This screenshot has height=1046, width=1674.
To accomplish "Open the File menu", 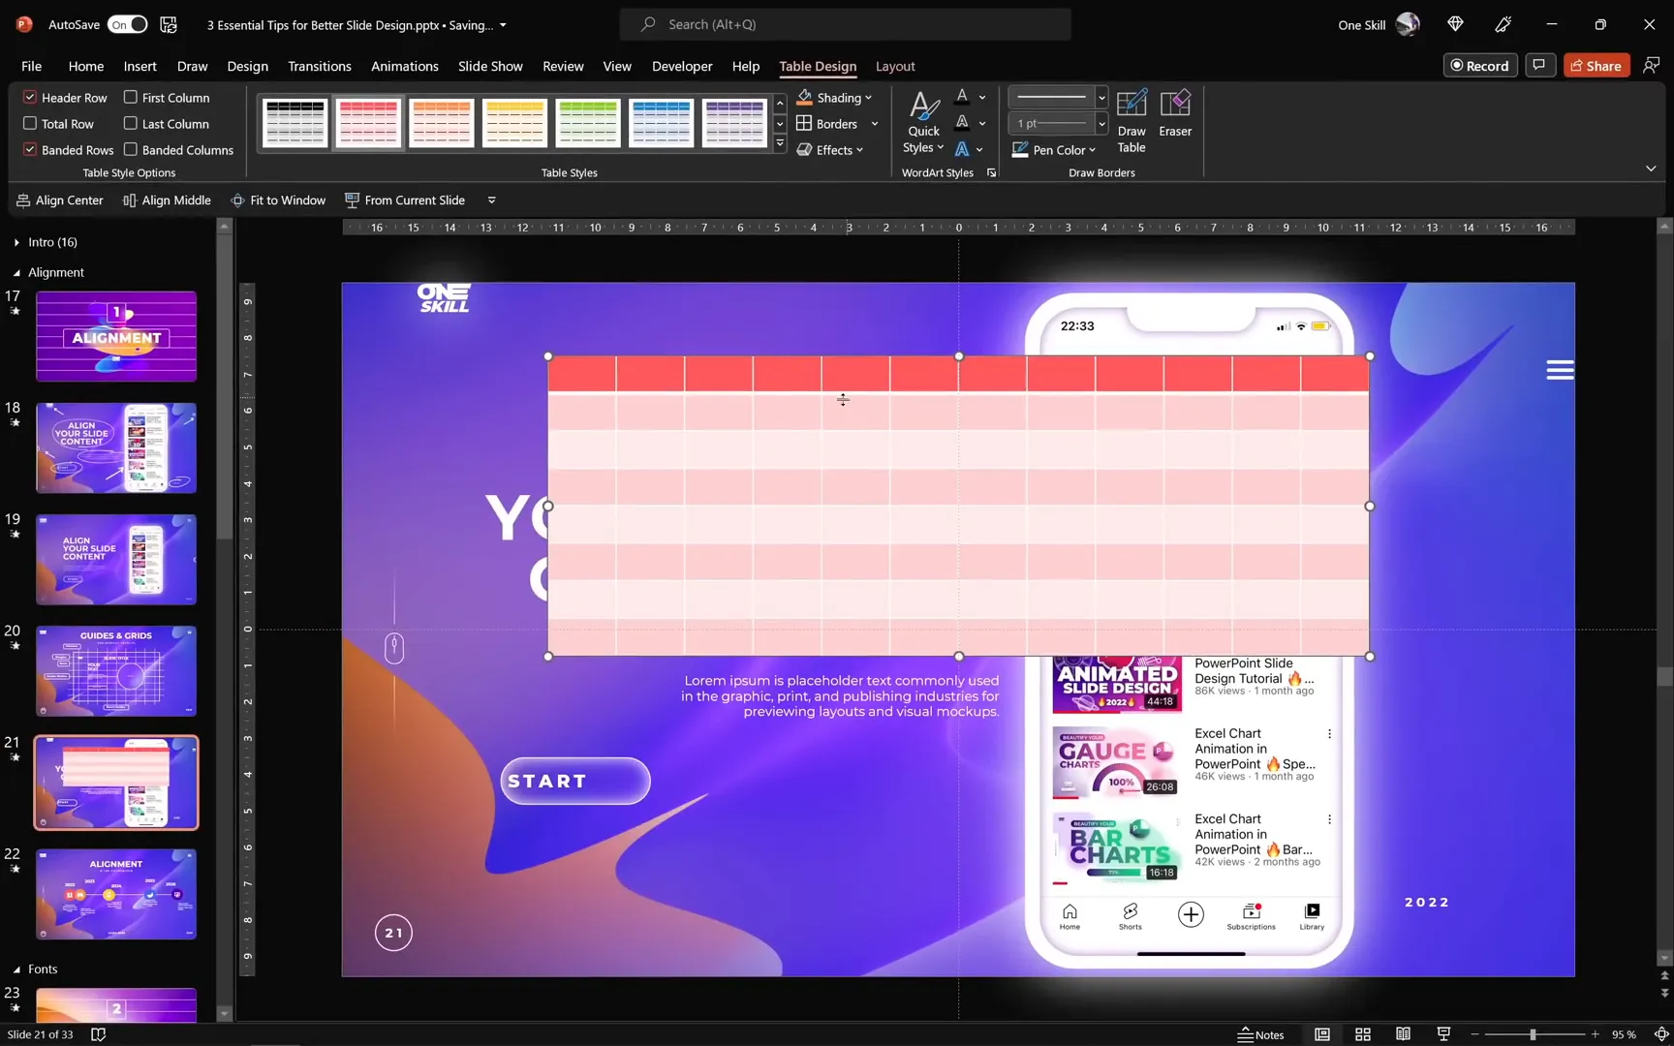I will pos(31,66).
